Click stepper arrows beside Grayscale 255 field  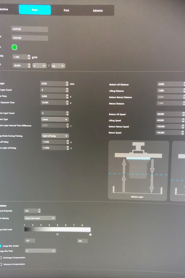coord(39,211)
